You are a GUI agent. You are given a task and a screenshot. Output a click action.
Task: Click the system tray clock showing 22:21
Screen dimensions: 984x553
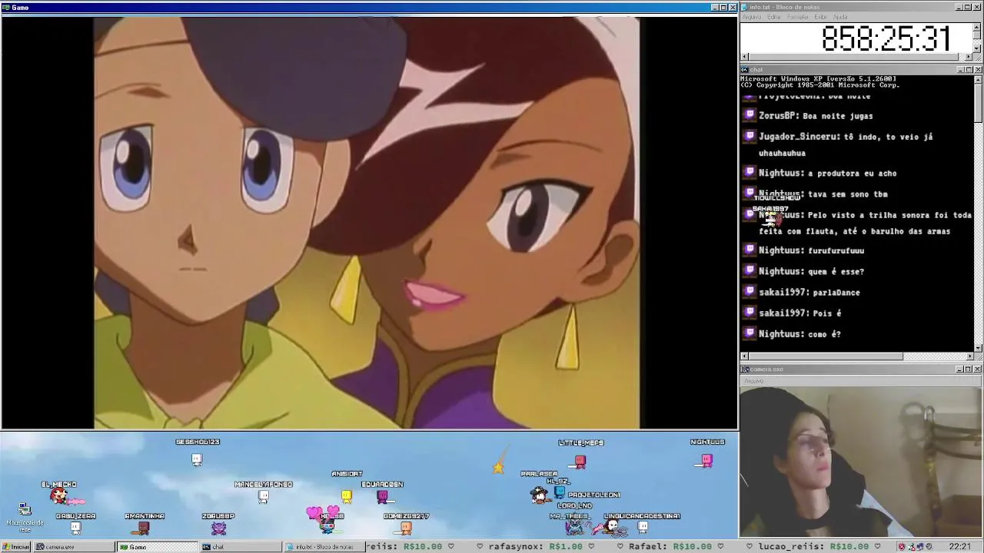point(959,547)
